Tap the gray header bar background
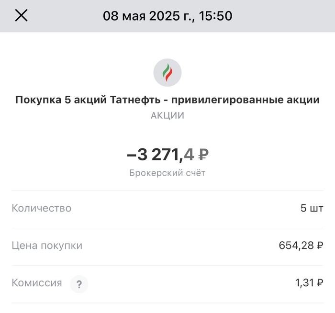The width and height of the screenshot is (335, 313). pos(287,16)
